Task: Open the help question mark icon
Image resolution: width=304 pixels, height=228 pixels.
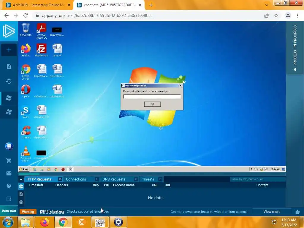Action: coord(9,186)
